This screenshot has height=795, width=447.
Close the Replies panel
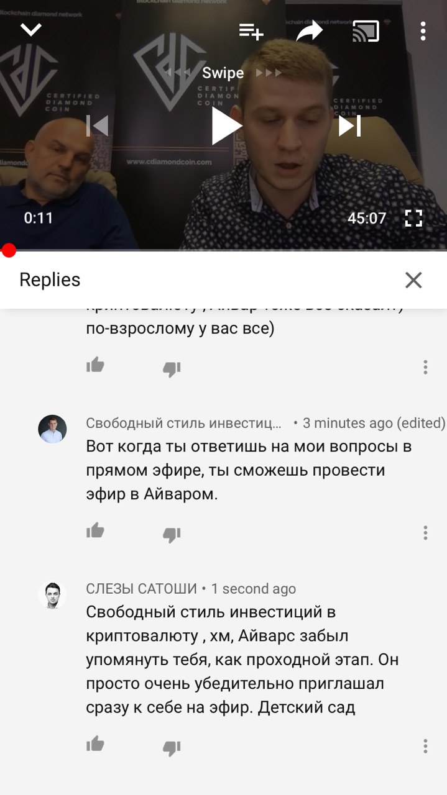point(413,280)
